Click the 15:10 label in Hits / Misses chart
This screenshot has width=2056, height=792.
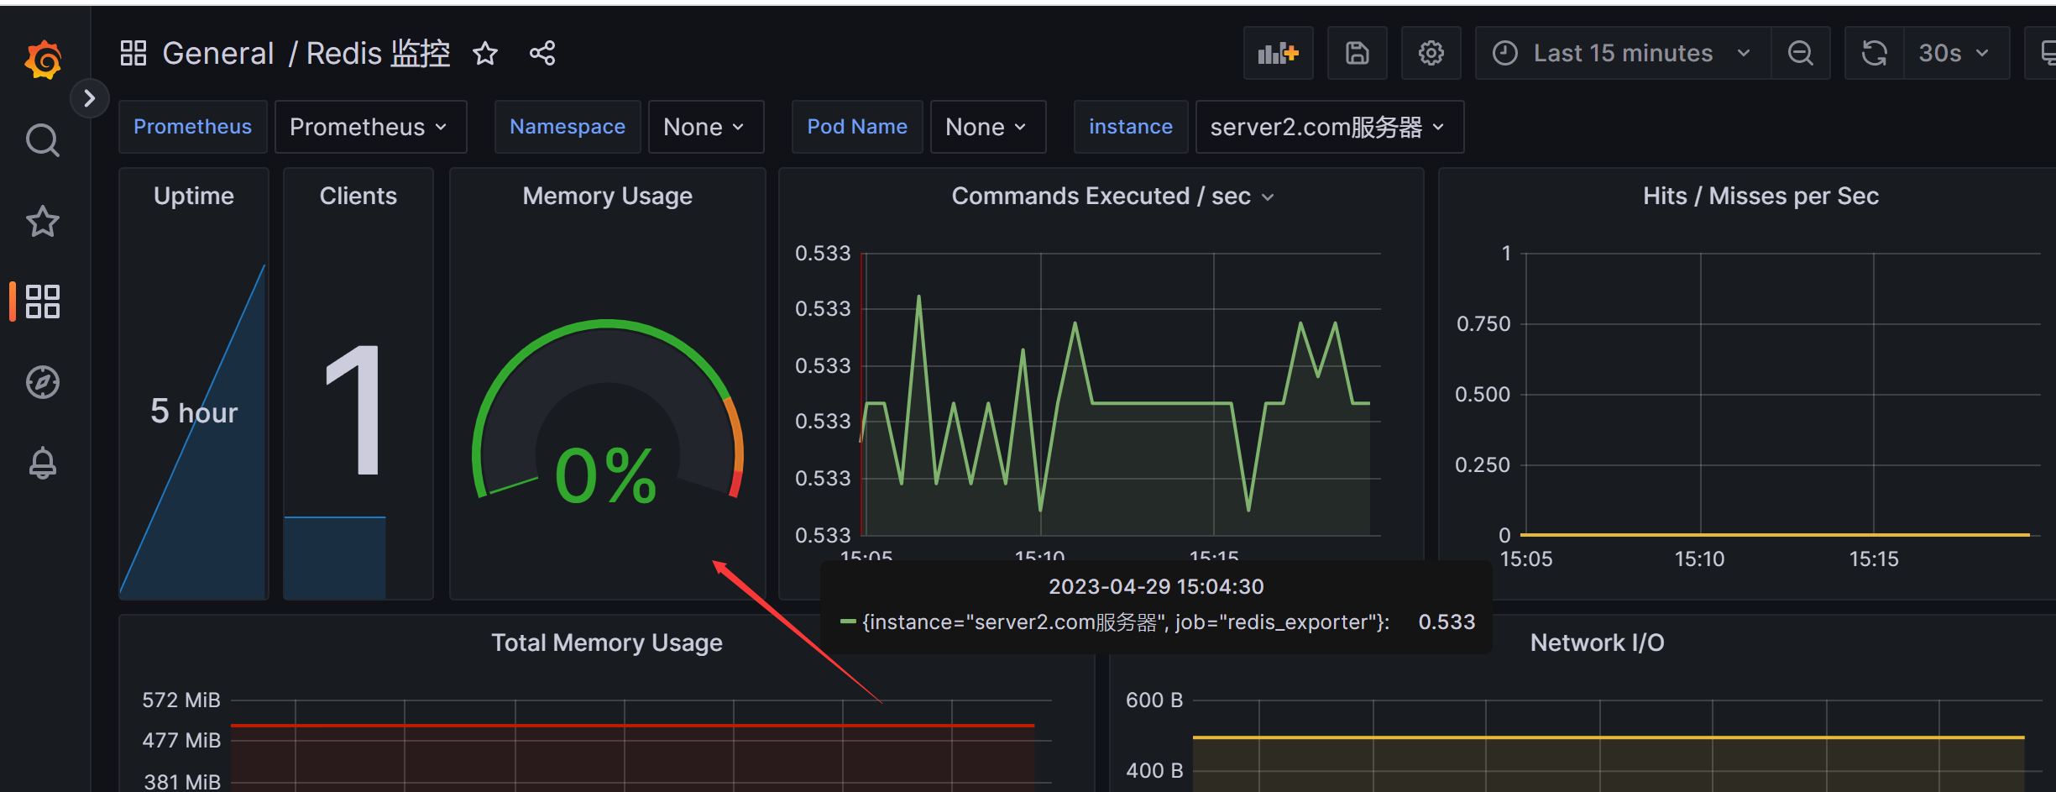(1700, 559)
